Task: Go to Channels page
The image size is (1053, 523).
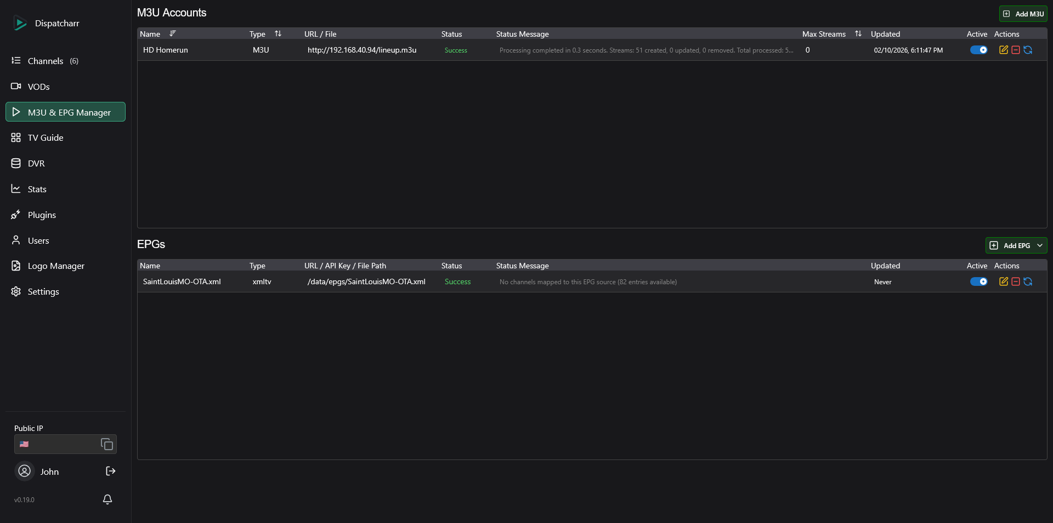Action: pos(65,61)
